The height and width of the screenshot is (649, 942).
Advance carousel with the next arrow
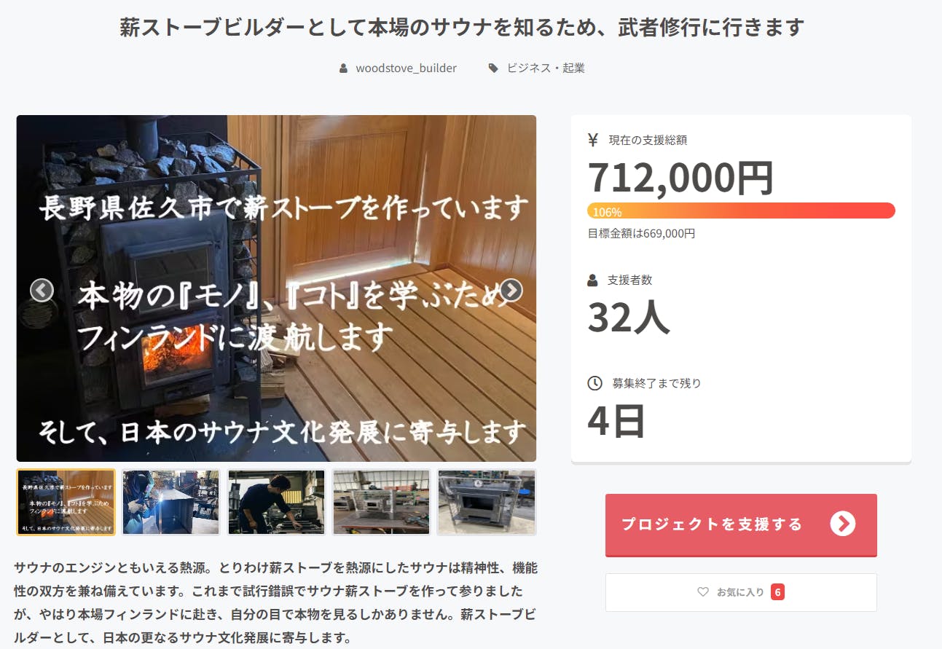tap(511, 290)
